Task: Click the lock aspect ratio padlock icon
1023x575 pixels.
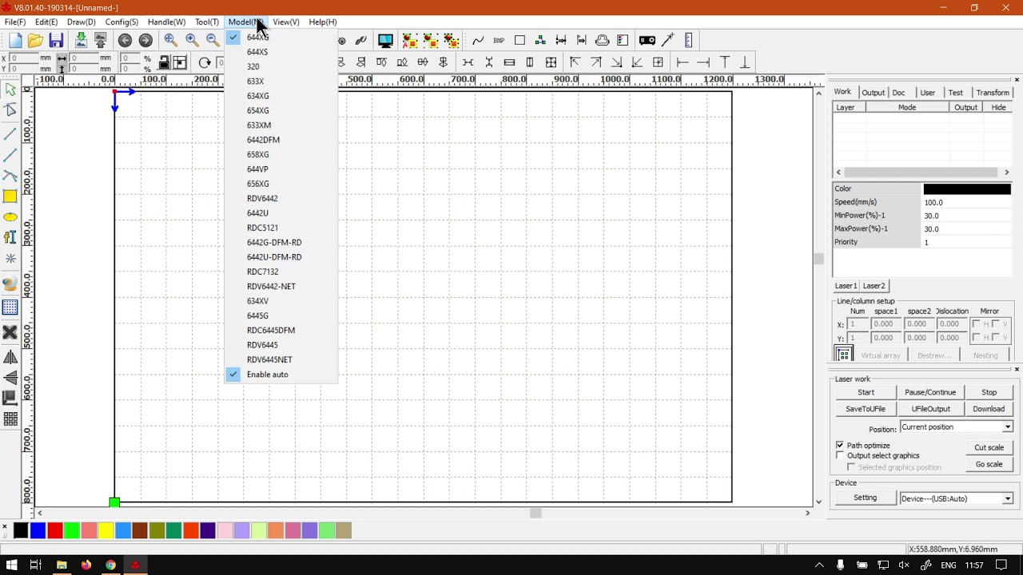Action: point(164,62)
